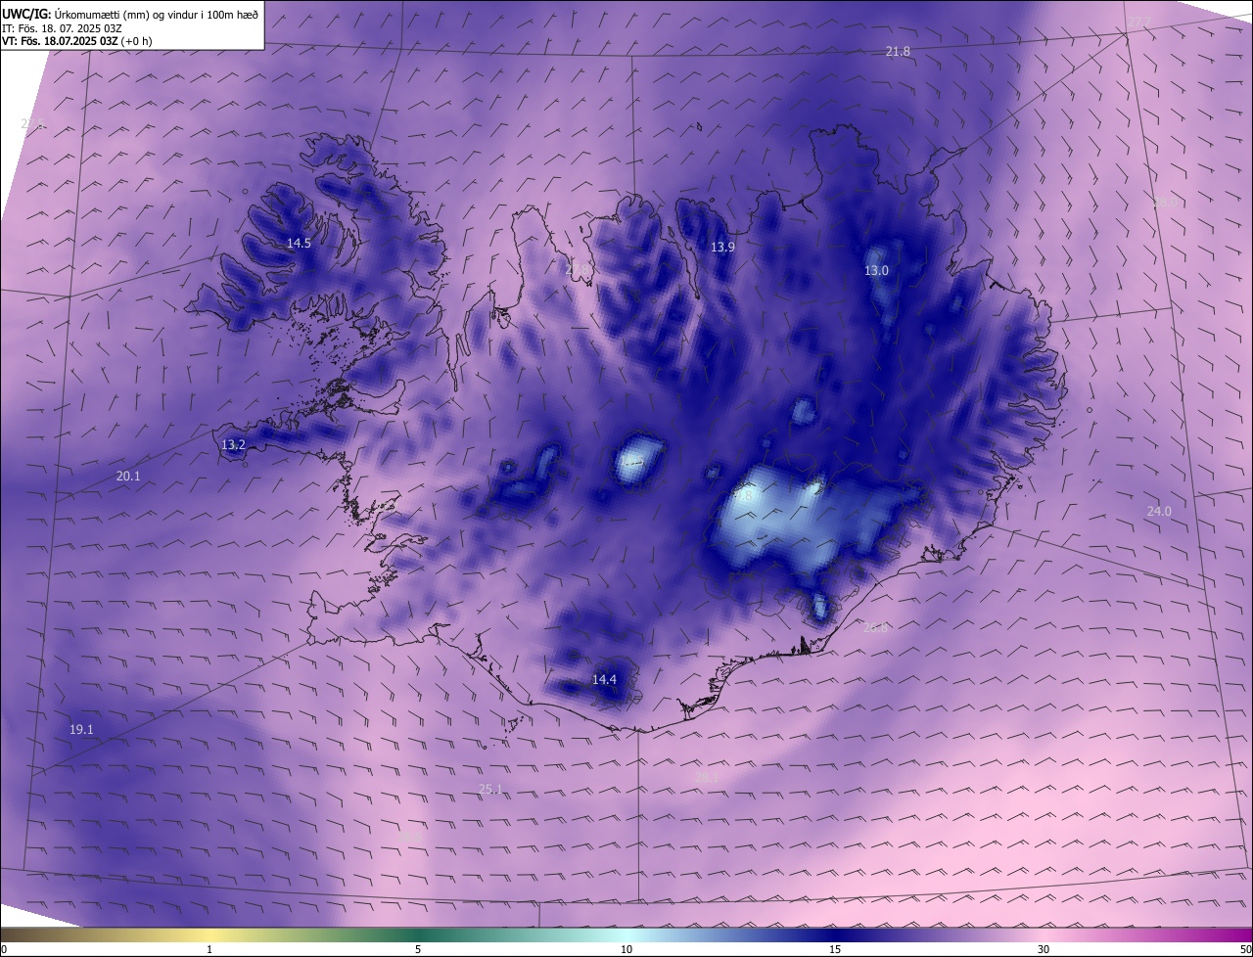Click the 'VT: Fös. 18.07.2025 03Z (+0 h)' line

coord(77,41)
